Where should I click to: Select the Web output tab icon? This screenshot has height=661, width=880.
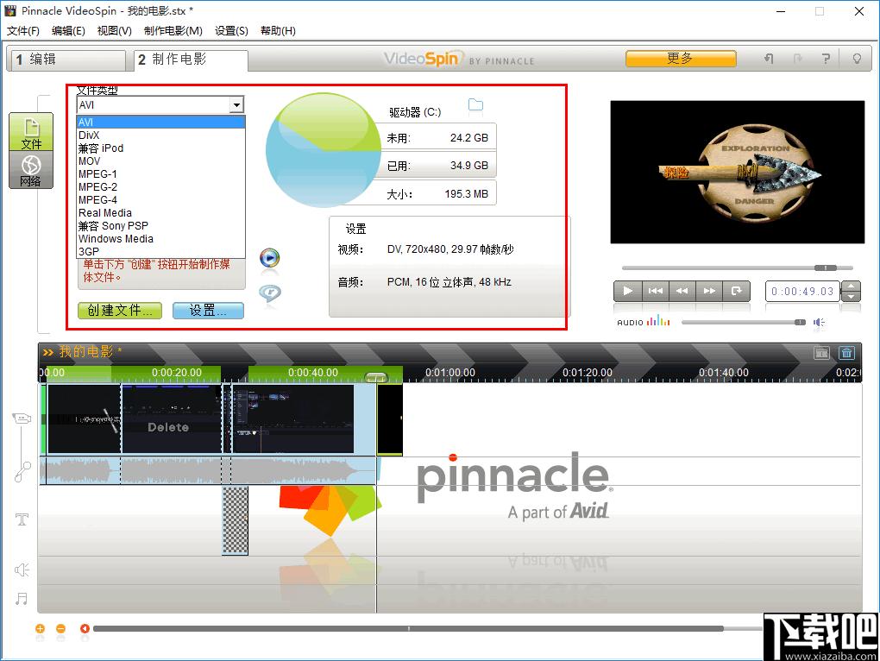(x=31, y=169)
